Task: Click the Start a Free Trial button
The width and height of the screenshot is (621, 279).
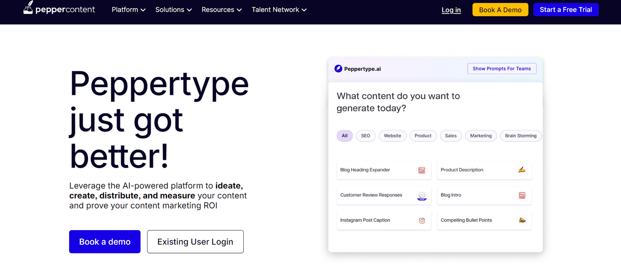Action: [x=565, y=10]
